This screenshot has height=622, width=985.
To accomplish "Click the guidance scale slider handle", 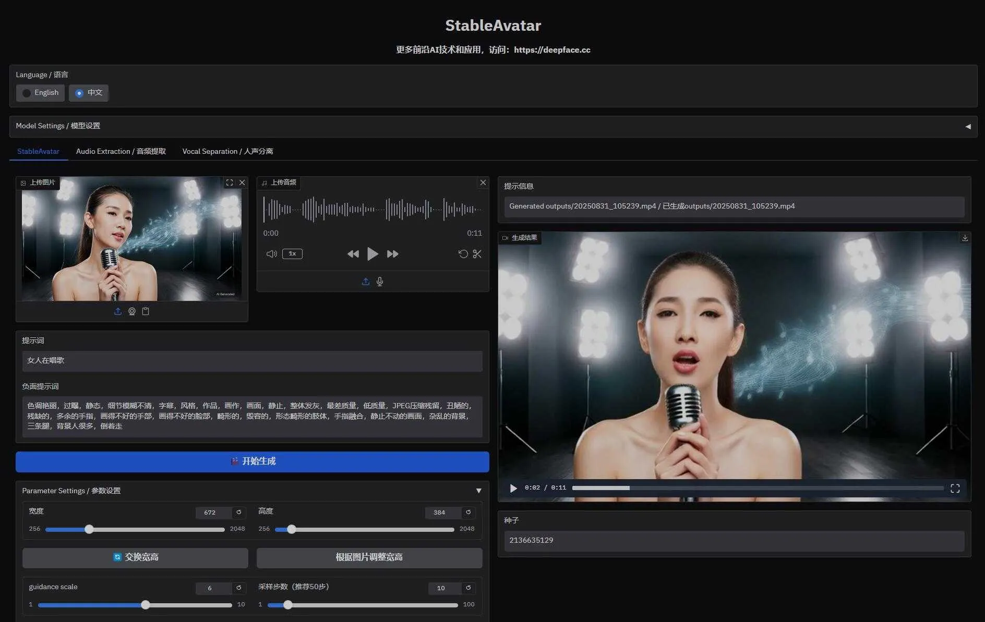I will pyautogui.click(x=146, y=605).
